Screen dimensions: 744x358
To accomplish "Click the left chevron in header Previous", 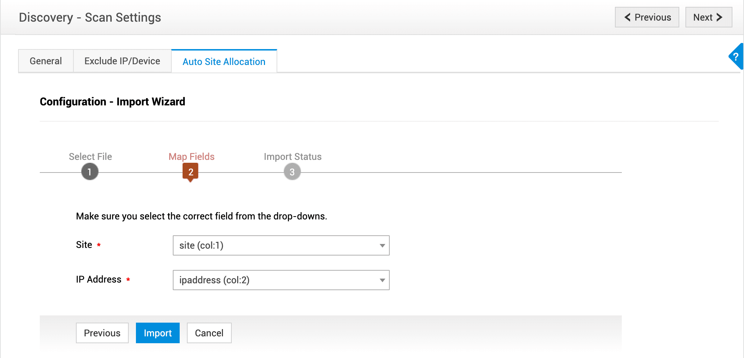I will point(628,17).
